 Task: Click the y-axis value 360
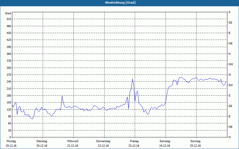click(9, 54)
